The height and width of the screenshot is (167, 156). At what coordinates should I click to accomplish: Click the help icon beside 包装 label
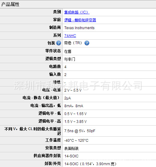(59, 43)
